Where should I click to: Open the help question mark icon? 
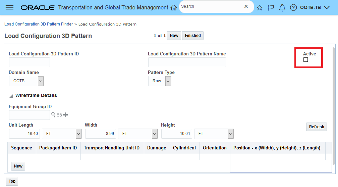point(293,7)
